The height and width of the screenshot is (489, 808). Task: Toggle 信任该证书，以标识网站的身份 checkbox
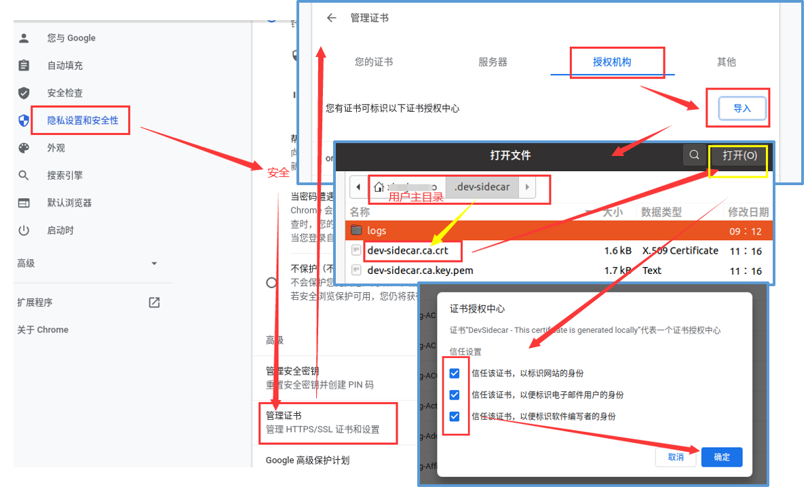[455, 373]
